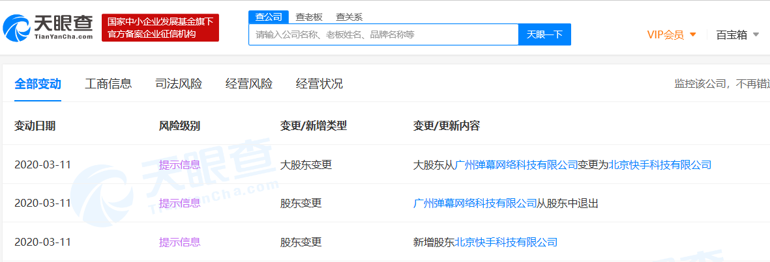Click the 2020-03-11 date in 新增股东 row
The image size is (770, 262).
(43, 241)
